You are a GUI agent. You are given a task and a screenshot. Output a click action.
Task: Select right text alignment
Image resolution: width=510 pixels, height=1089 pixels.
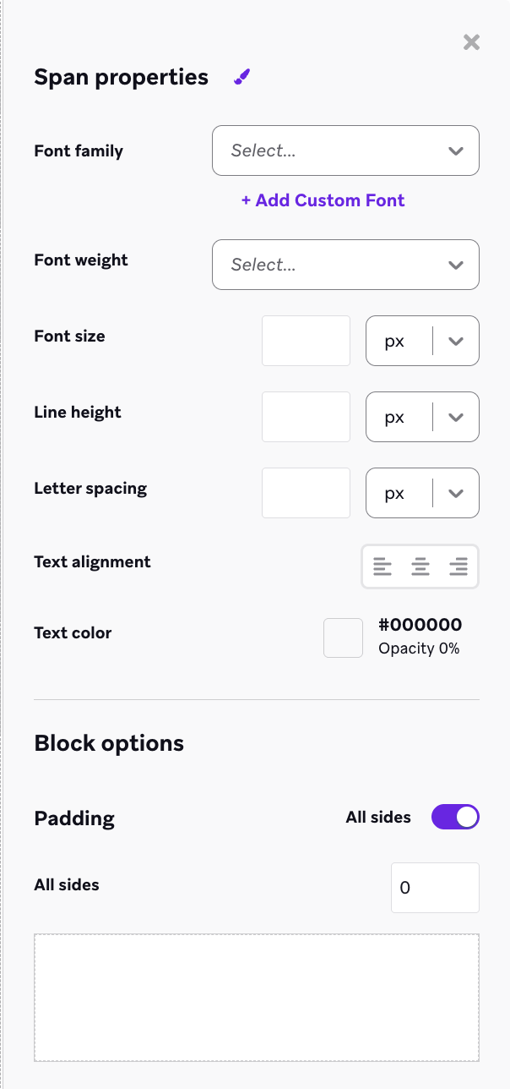[458, 566]
